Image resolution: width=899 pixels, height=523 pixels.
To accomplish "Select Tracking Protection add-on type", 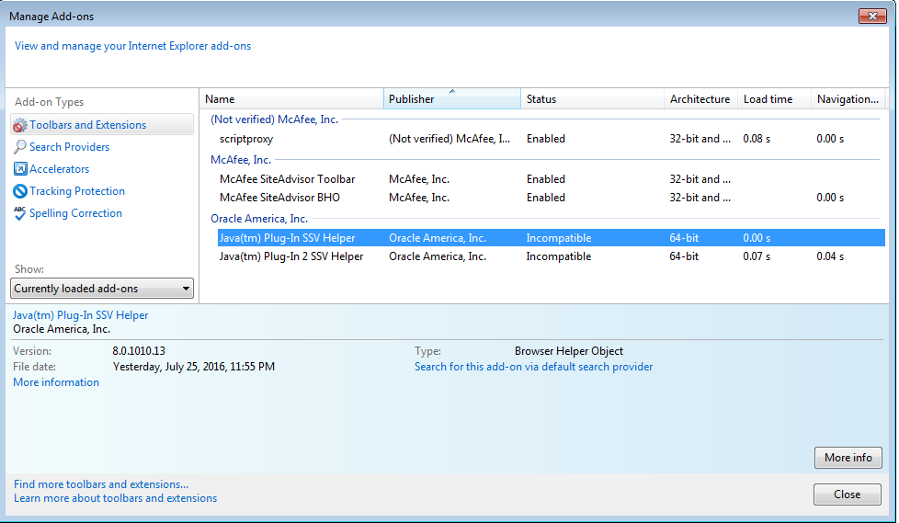I will 76,191.
